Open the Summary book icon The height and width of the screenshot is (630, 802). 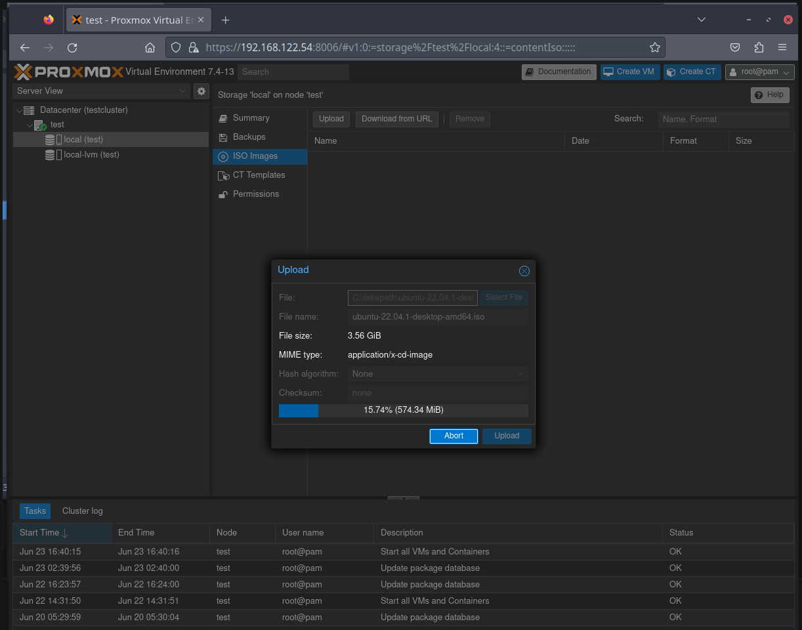tap(223, 118)
